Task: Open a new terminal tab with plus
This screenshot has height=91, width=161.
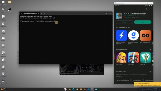Action: [x=42, y=13]
